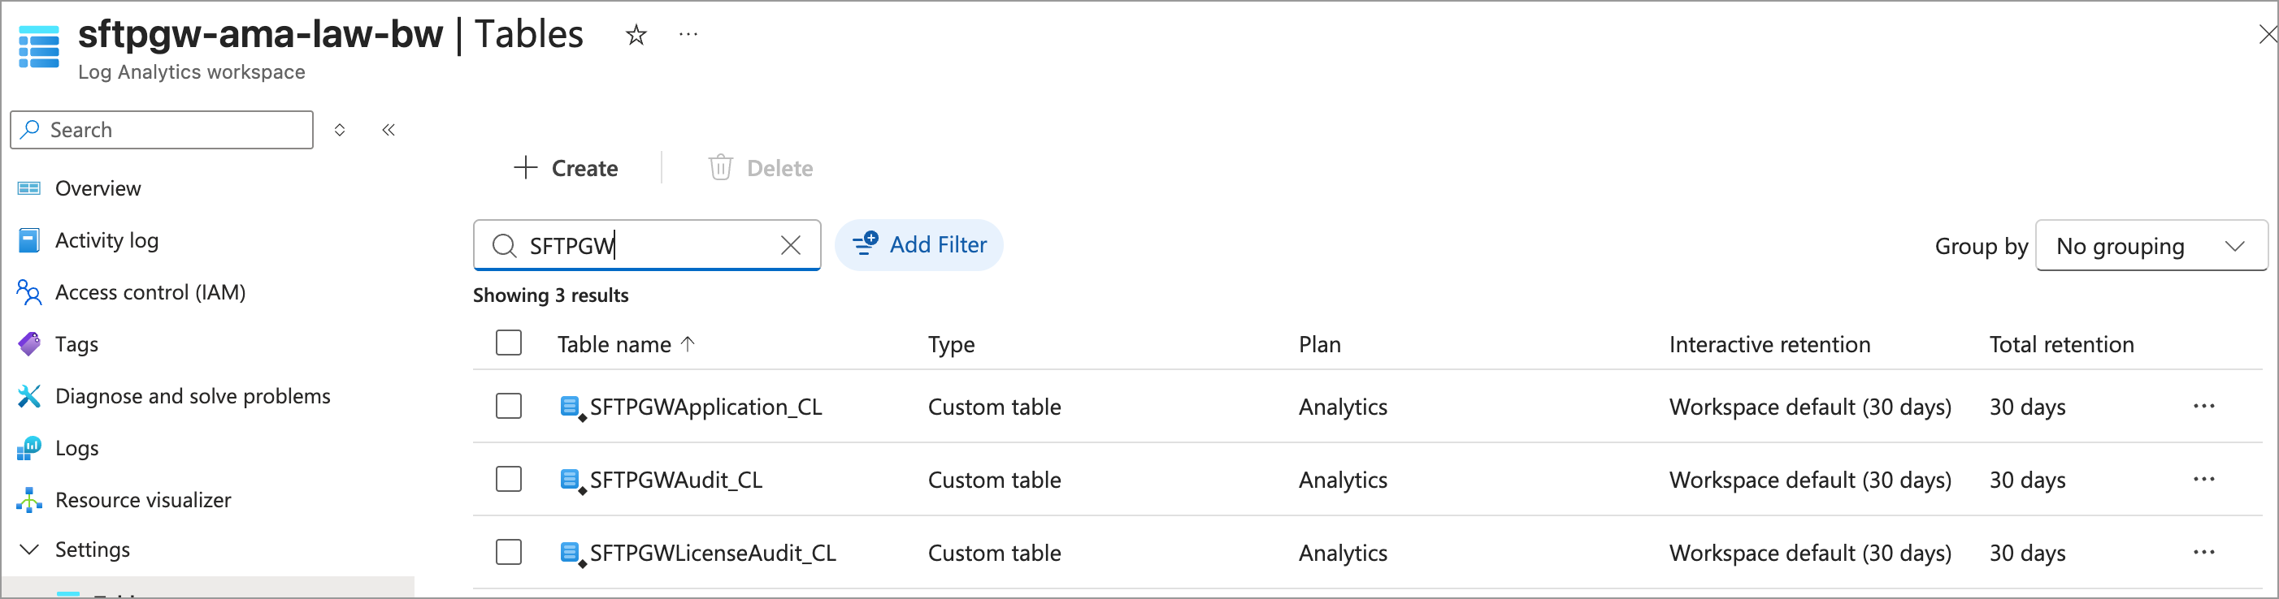Open Resource visualizer in the sidebar
Screen dimensions: 2279x599
143,500
